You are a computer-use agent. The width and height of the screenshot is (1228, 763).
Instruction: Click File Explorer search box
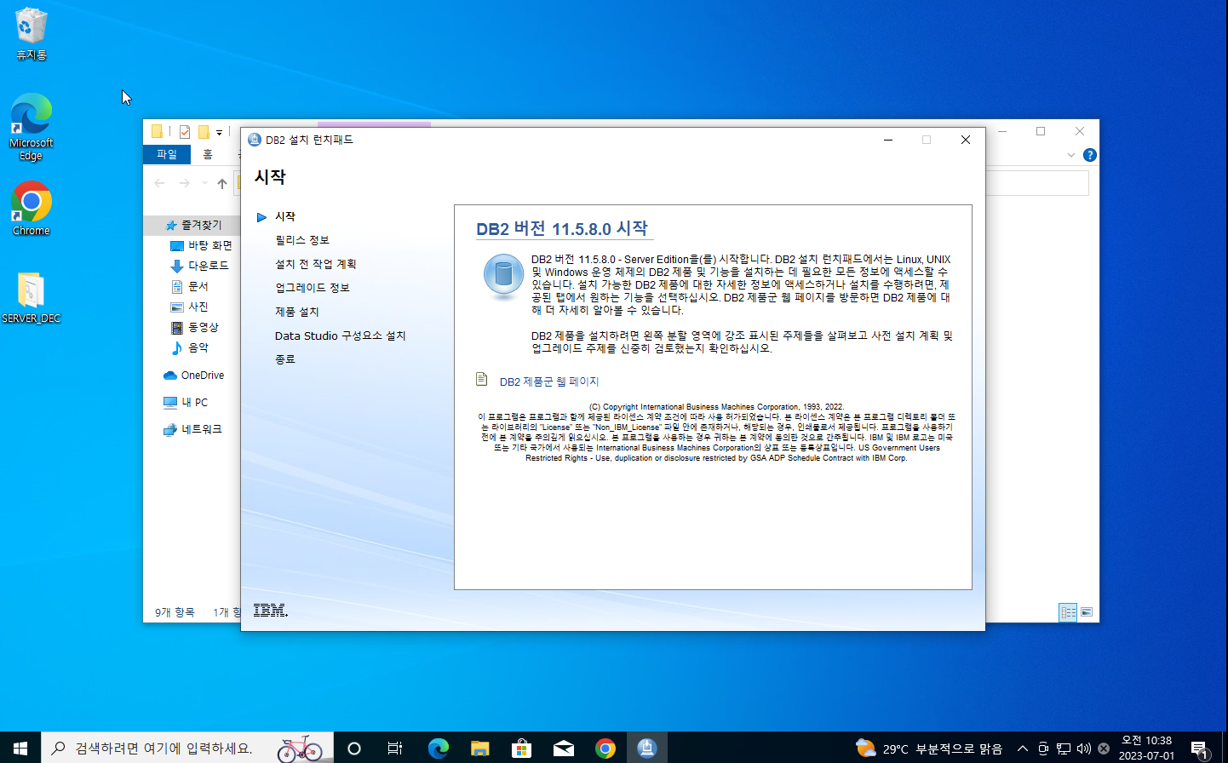(1037, 183)
